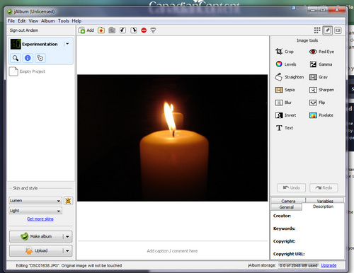The height and width of the screenshot is (273, 354).
Task: Switch to the Variables tab
Action: [325, 201]
